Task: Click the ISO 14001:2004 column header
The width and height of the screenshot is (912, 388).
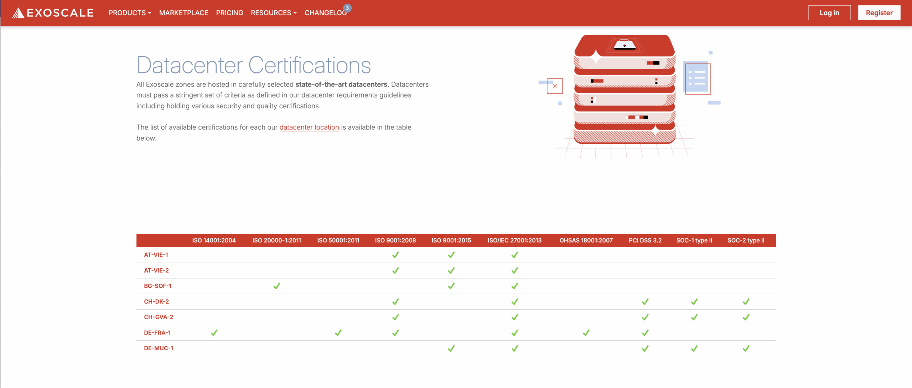Action: pos(214,240)
